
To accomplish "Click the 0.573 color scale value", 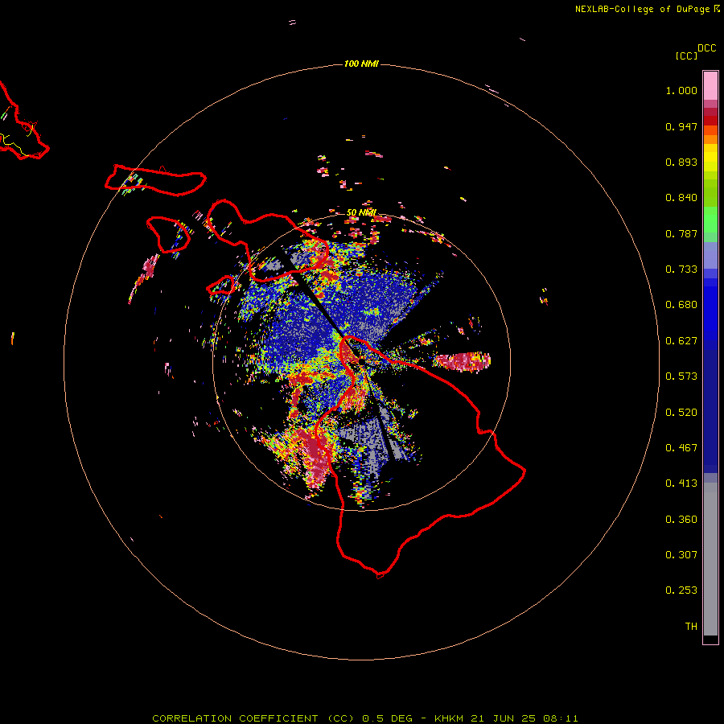I will point(681,376).
